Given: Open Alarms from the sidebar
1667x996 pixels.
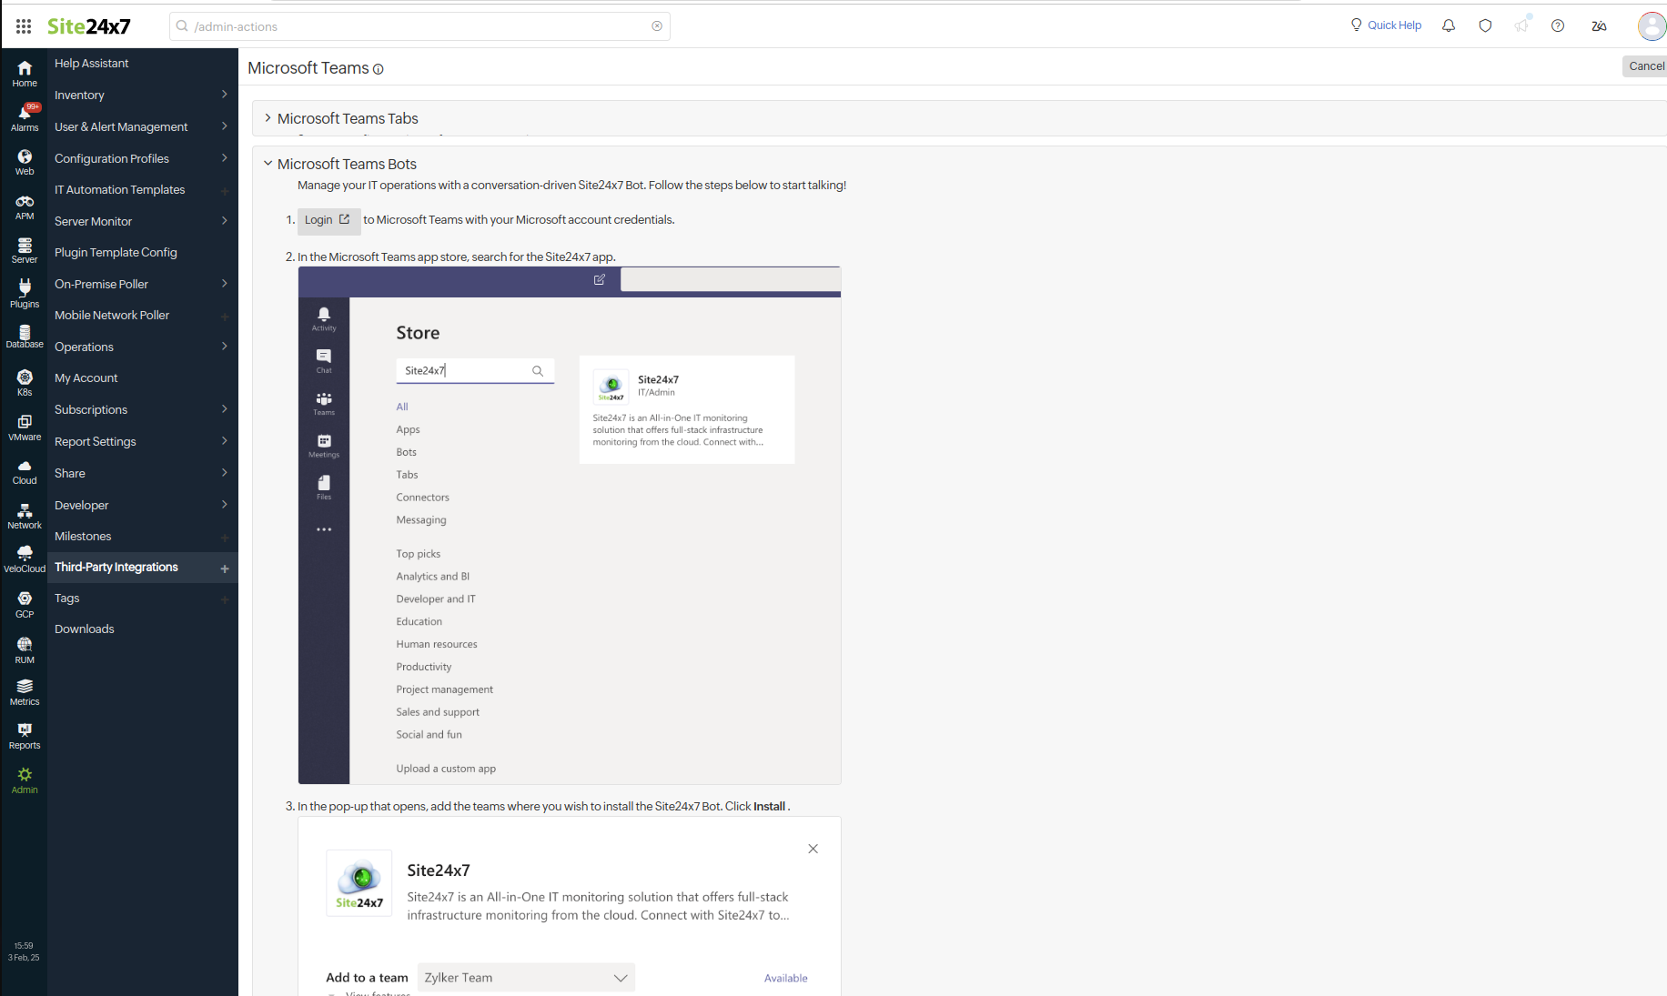Looking at the screenshot, I should click(x=24, y=116).
